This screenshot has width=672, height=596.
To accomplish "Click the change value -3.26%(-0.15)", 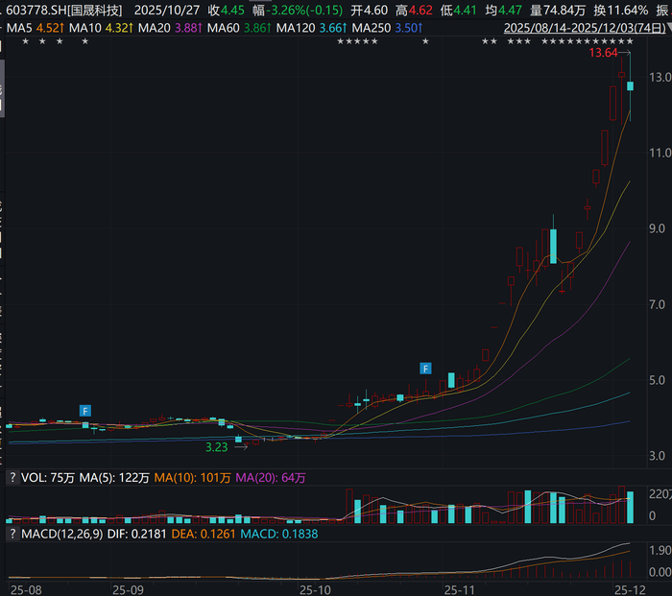I will (304, 11).
